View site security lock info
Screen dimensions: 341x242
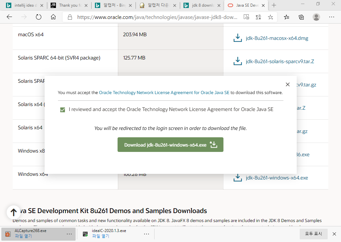(70, 17)
